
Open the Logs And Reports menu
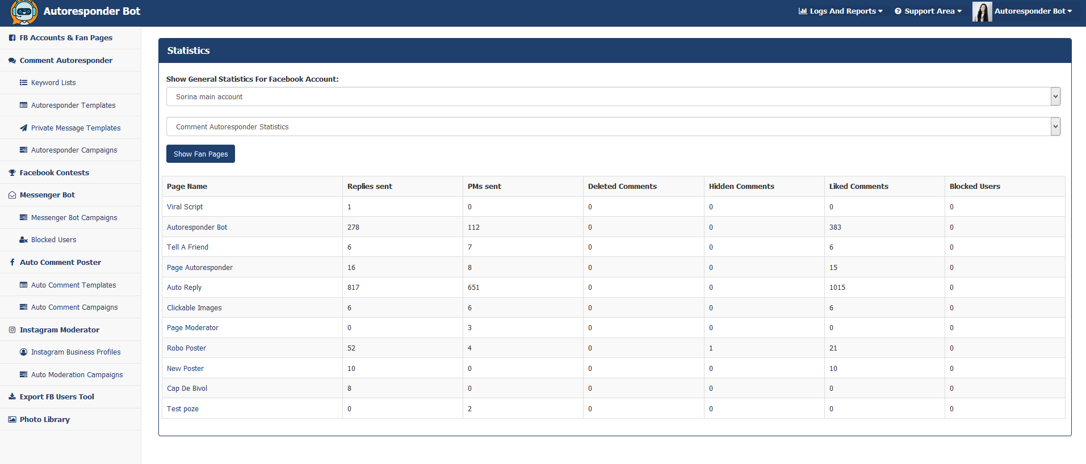pyautogui.click(x=841, y=11)
